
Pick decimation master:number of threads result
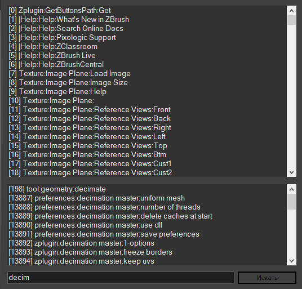104,207
